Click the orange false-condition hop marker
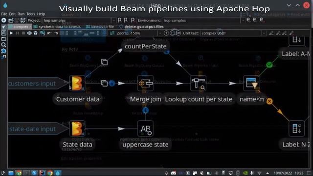The height and width of the screenshot is (176, 313). click(269, 101)
